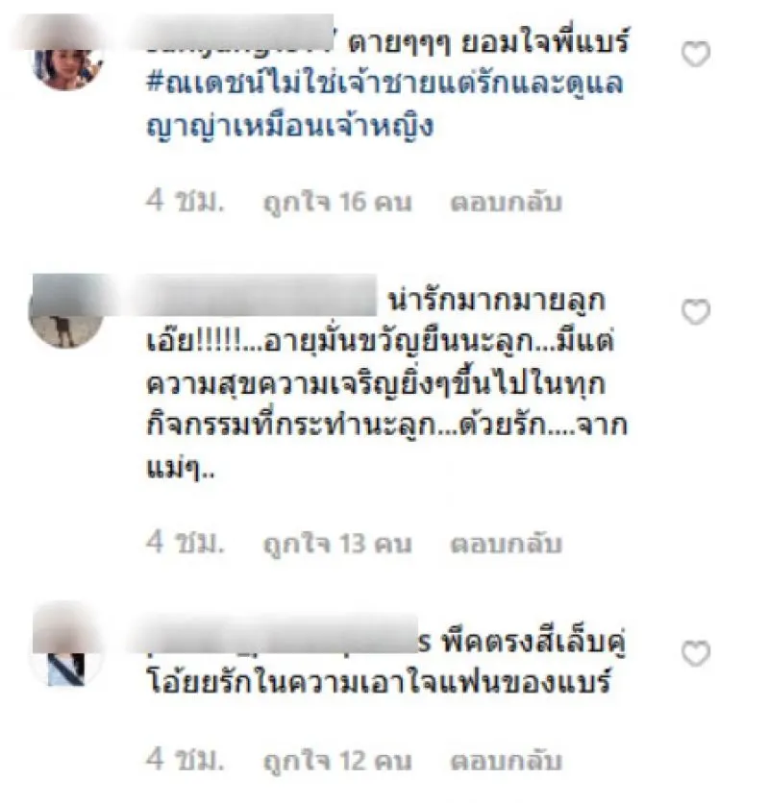
Task: Like the พีคตรงสีเล็บคู่ comment
Action: point(696,653)
